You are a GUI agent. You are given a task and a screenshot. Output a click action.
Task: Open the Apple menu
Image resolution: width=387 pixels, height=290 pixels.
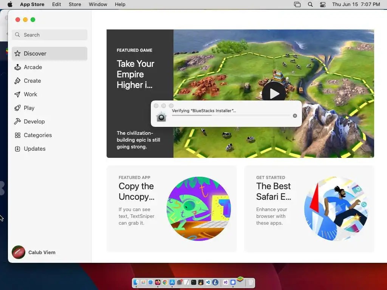coord(10,4)
